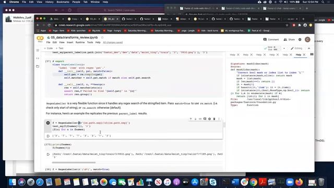Add a comment on the selected cell
The width and height of the screenshot is (334, 188).
tap(205, 119)
